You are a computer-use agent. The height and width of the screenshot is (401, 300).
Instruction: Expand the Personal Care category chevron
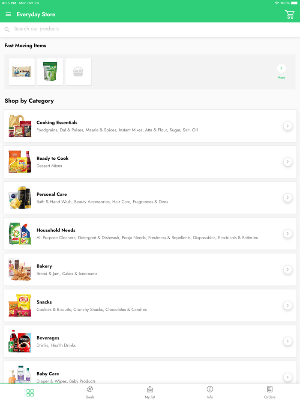(288, 197)
